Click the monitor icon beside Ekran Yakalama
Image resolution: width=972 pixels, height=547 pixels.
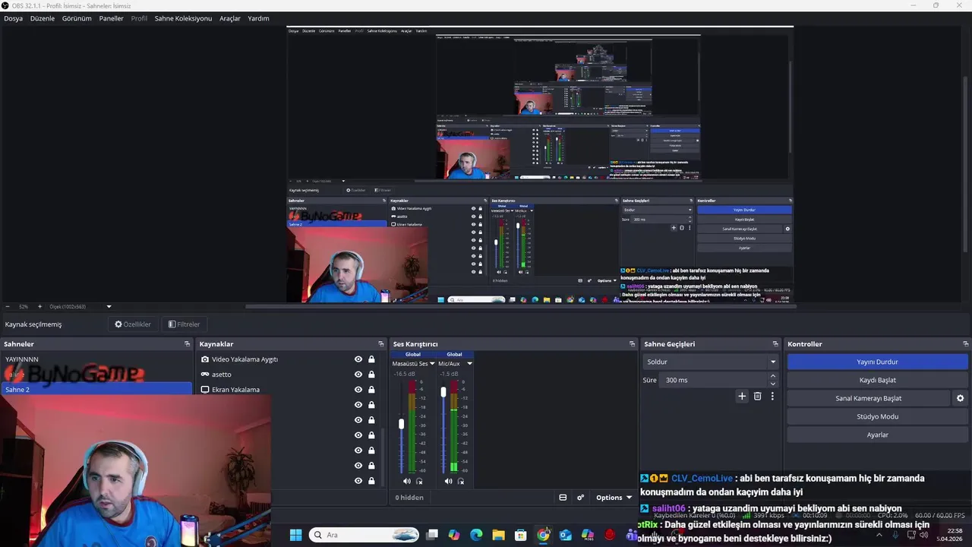click(x=205, y=390)
